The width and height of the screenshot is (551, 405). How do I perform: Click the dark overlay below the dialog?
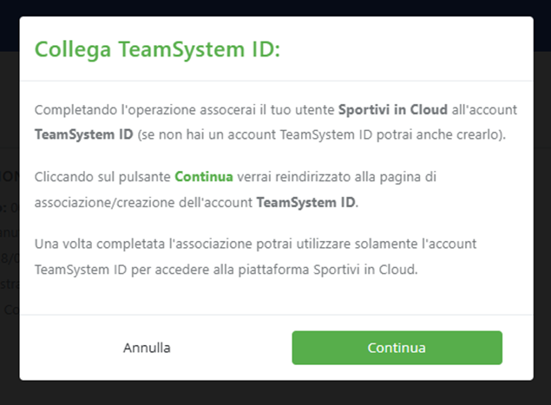(x=275, y=393)
